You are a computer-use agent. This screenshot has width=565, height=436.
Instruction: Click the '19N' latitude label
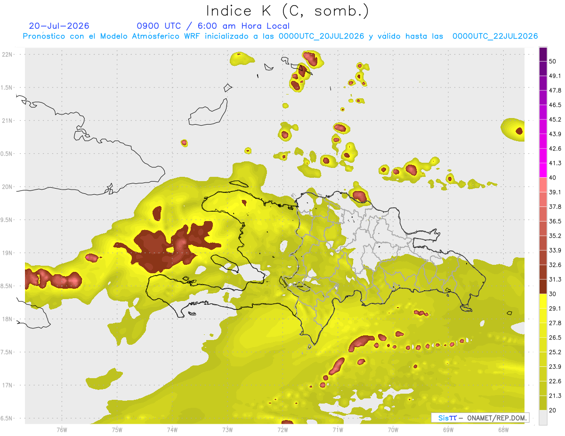(x=8, y=253)
